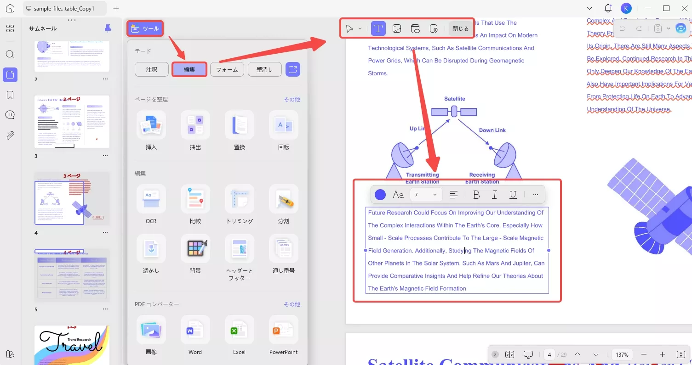Screen dimensions: 692x365
Task: Select the Link tool in edit toolbar
Action: (415, 28)
